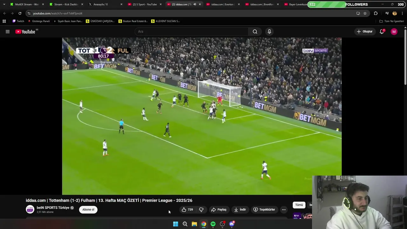The image size is (407, 229).
Task: Subscribe using Abone ol button
Action: [x=88, y=210]
